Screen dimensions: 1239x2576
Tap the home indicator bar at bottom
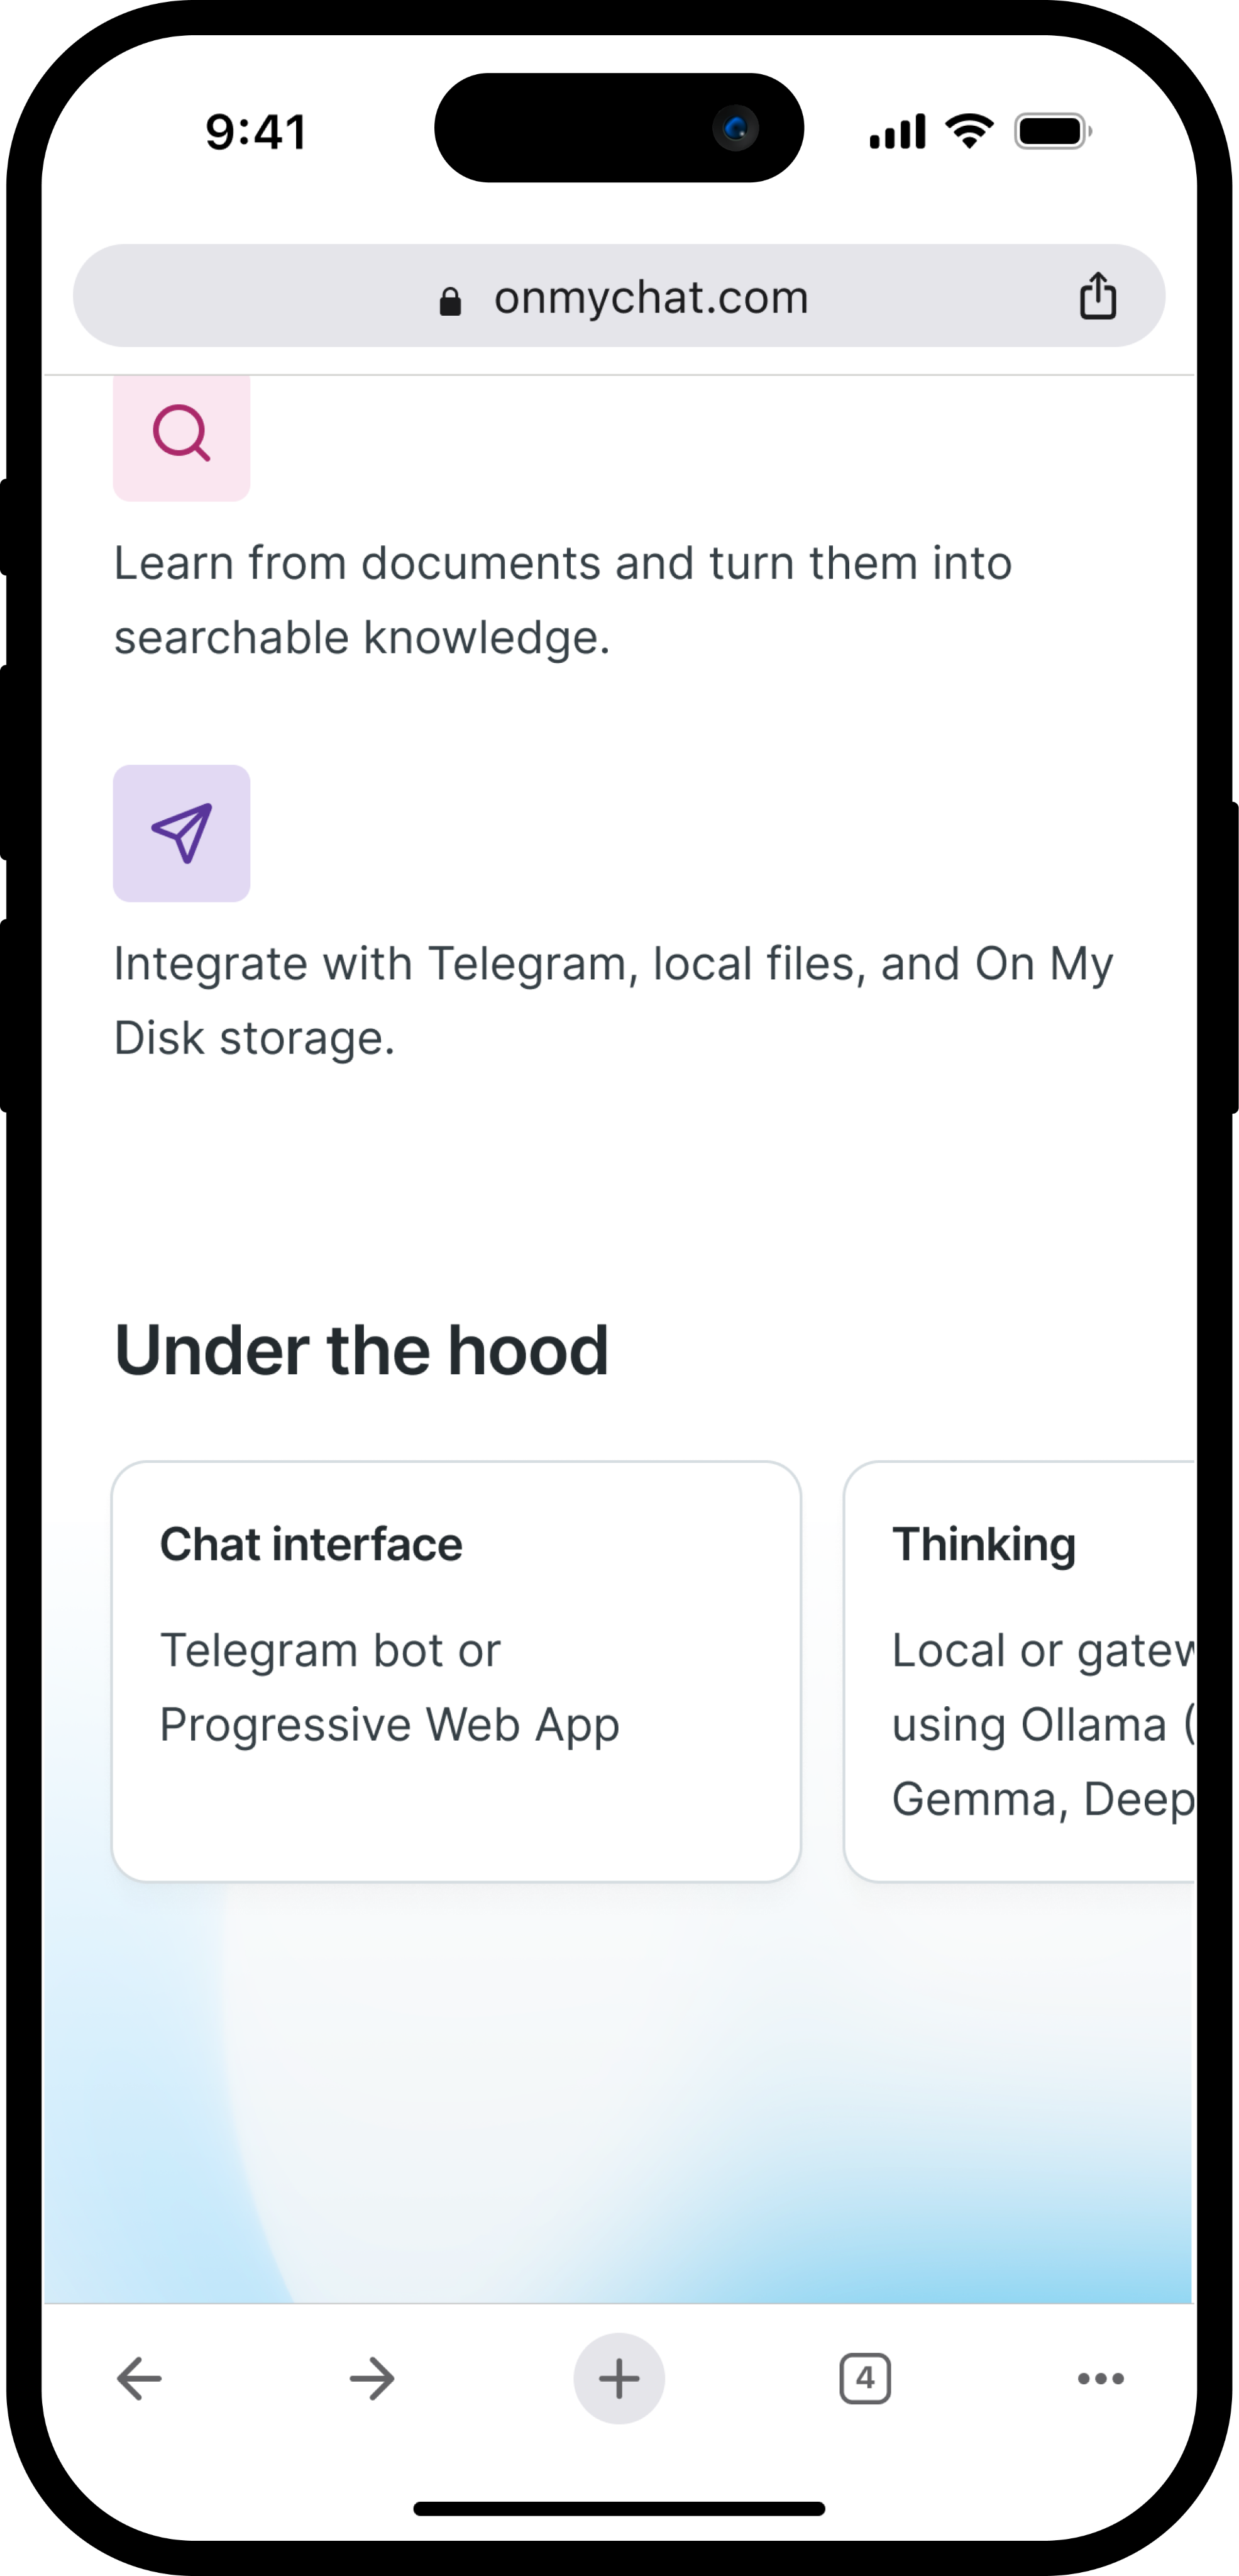click(619, 2508)
